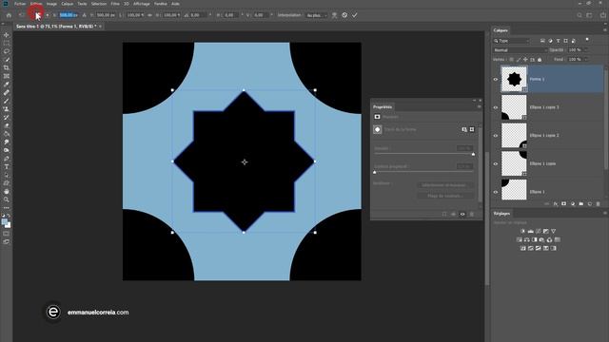Switch to the Calques panel tab
The width and height of the screenshot is (609, 342).
[501, 30]
